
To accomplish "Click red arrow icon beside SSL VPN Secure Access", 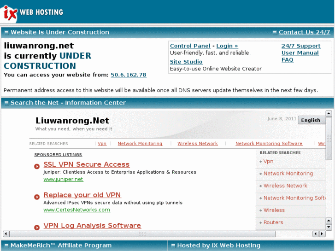I will [x=37, y=166].
